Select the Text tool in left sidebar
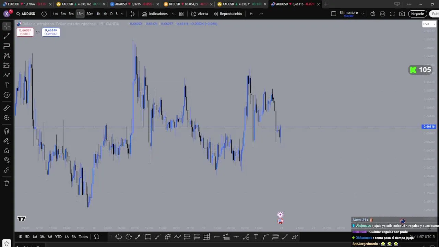The height and width of the screenshot is (247, 439). click(7, 85)
